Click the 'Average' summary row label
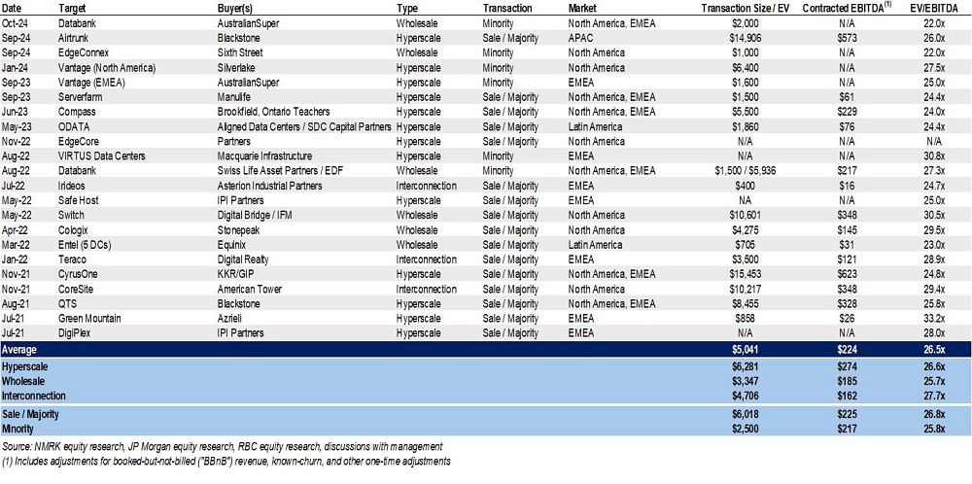Image resolution: width=972 pixels, height=484 pixels. pos(19,350)
